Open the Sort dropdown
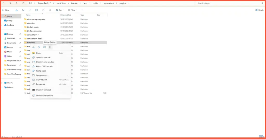 tap(60, 10)
